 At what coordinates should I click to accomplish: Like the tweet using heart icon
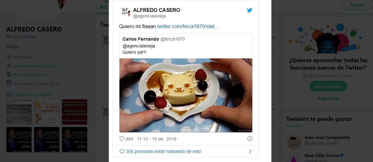tap(122, 139)
